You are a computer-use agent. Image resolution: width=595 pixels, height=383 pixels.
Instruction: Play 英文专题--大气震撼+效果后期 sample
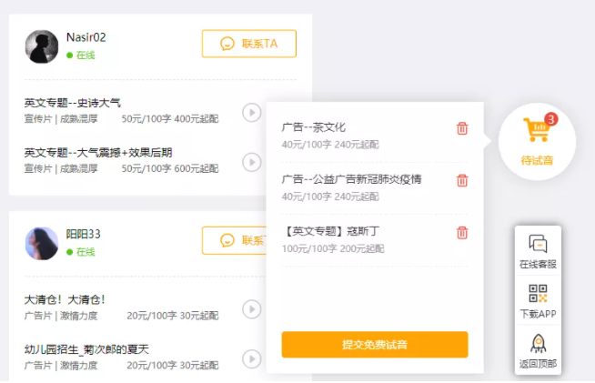(251, 162)
